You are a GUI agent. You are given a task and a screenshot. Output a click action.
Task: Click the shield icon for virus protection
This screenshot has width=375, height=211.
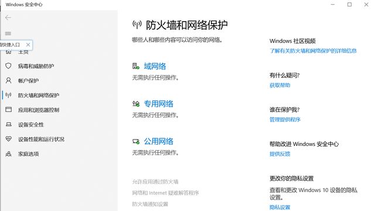8,66
